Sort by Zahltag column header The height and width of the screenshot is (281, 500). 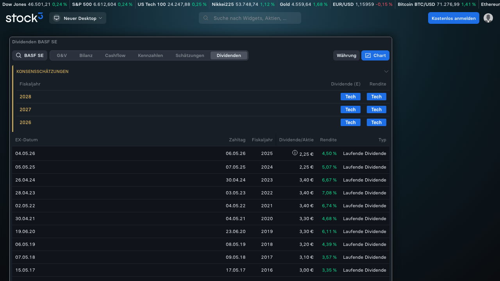pyautogui.click(x=237, y=140)
